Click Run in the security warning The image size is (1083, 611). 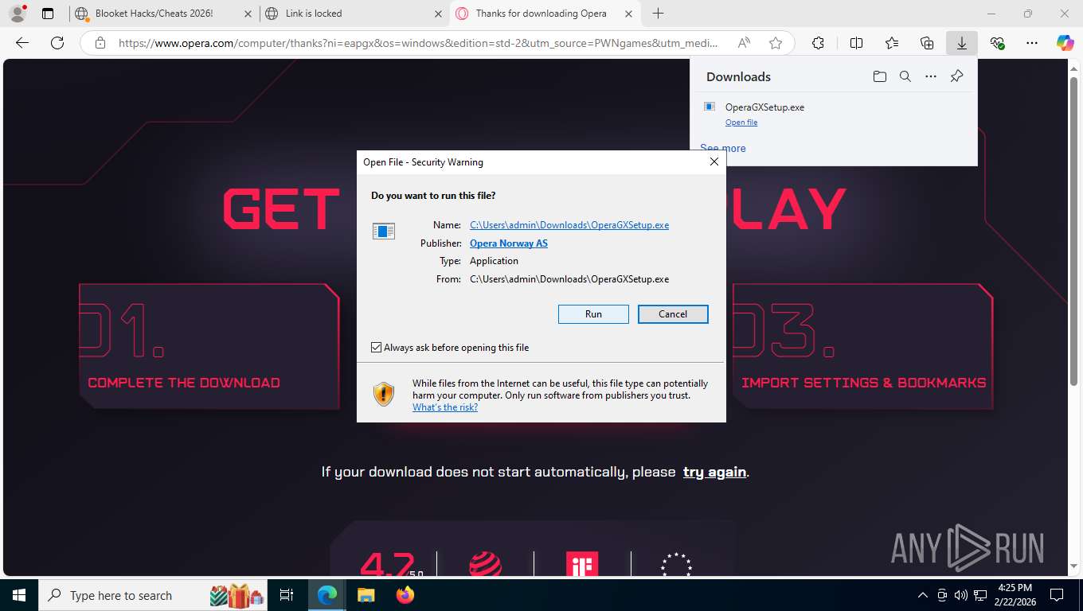pos(593,314)
